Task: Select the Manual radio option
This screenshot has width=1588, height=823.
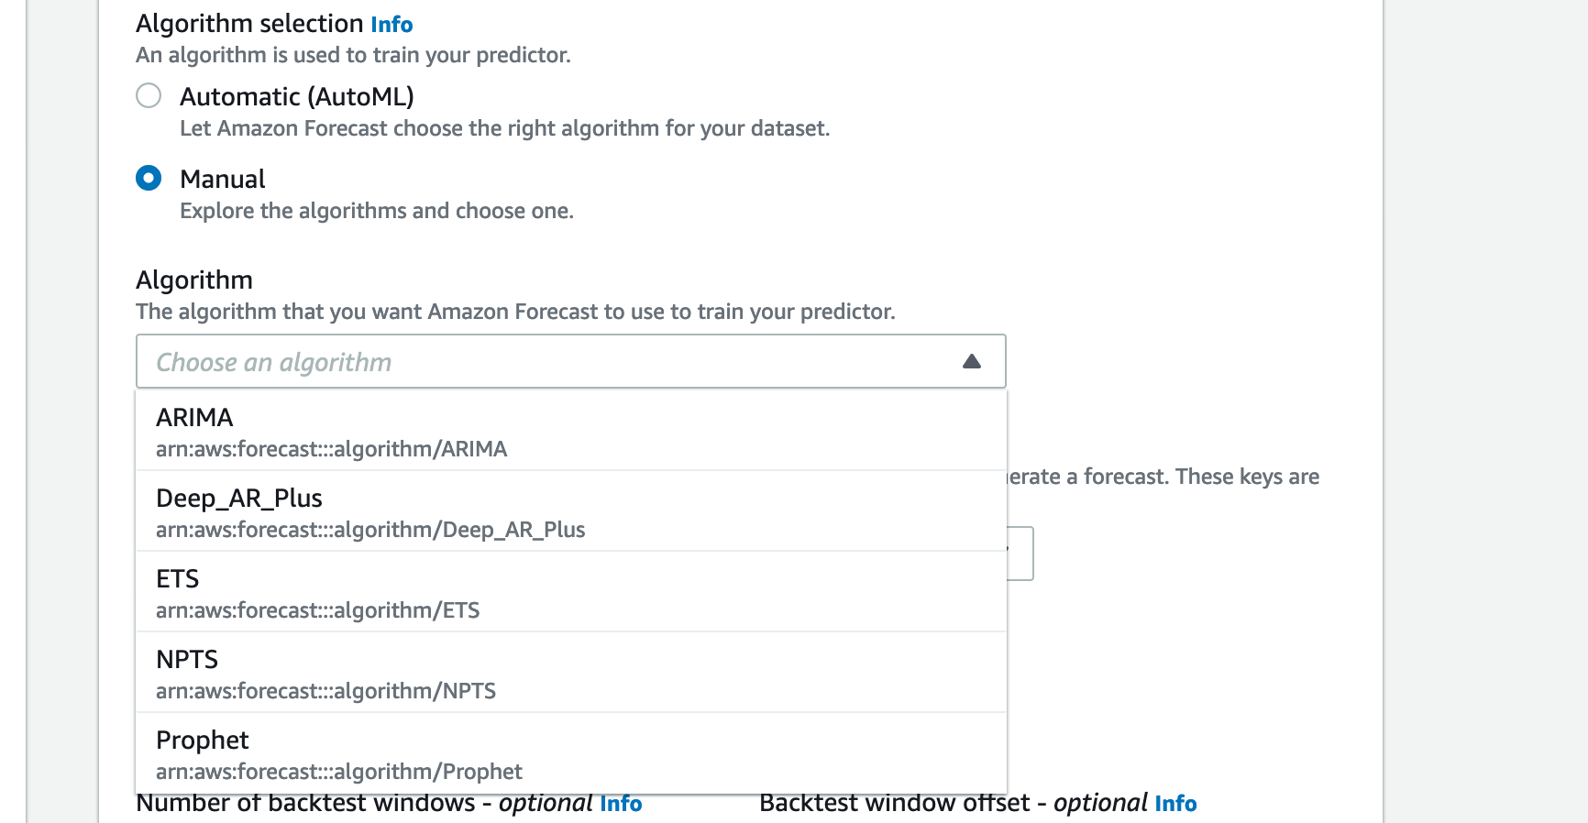Action: 149,178
